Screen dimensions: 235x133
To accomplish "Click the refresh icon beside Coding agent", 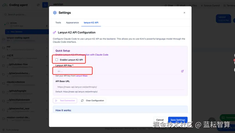I will click(38, 5).
